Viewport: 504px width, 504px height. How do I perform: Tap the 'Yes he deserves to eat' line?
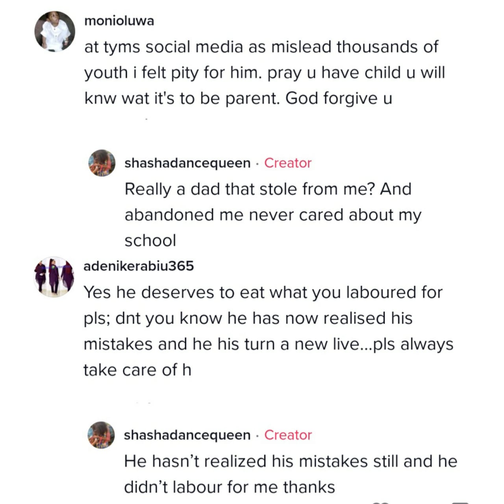263,293
